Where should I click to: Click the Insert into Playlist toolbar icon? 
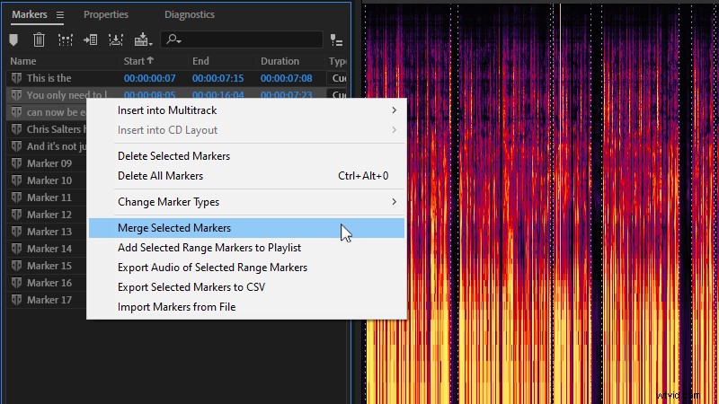pyautogui.click(x=91, y=40)
